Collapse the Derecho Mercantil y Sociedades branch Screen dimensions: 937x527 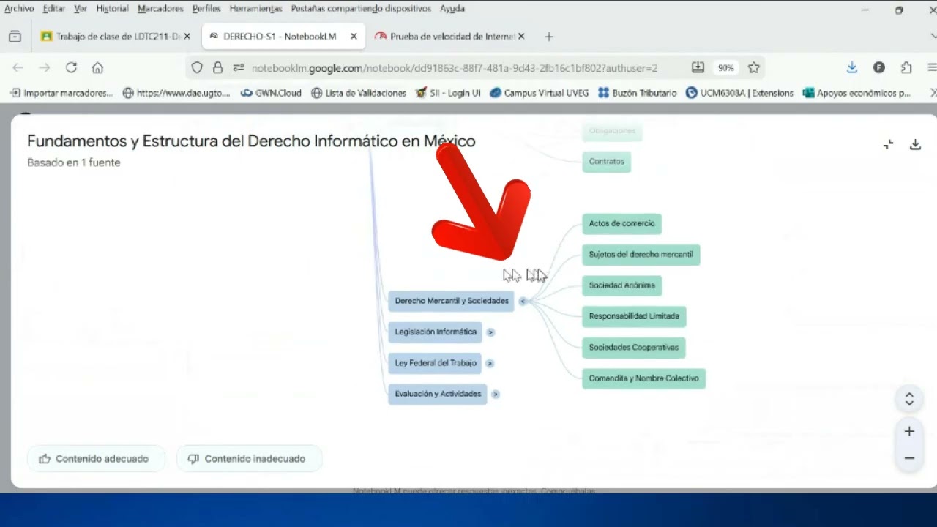[x=523, y=301]
